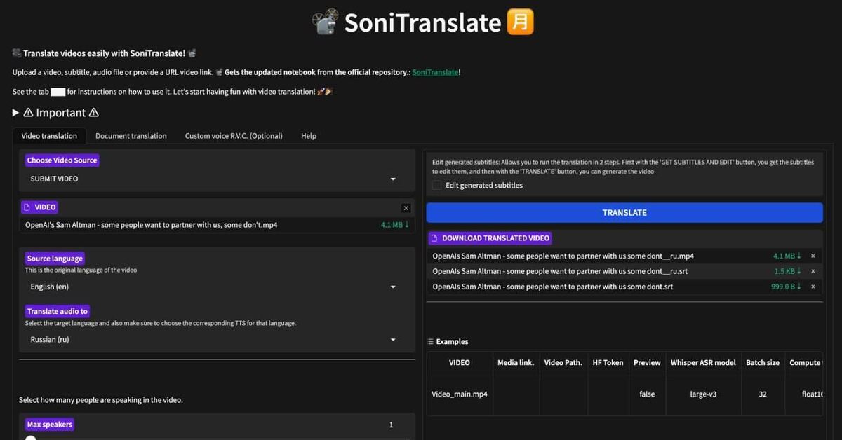Viewport: 842px width, 440px height.
Task: Download the uploaded mp4 via 4.1 MB arrow
Action: tap(395, 225)
